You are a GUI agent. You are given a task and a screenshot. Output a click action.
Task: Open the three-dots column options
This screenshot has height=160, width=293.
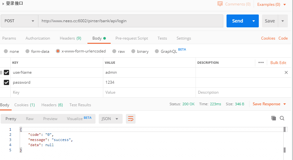click(x=261, y=62)
